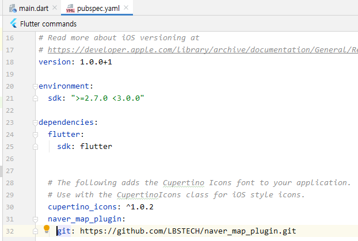Screen dimensions: 358x241
Task: Click the dependencies key
Action: click(x=66, y=123)
